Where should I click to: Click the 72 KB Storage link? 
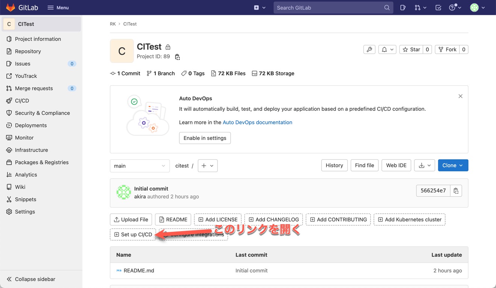pos(273,73)
